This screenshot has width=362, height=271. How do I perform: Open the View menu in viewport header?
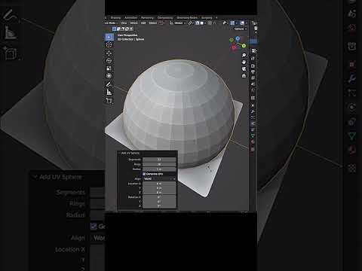coord(124,23)
